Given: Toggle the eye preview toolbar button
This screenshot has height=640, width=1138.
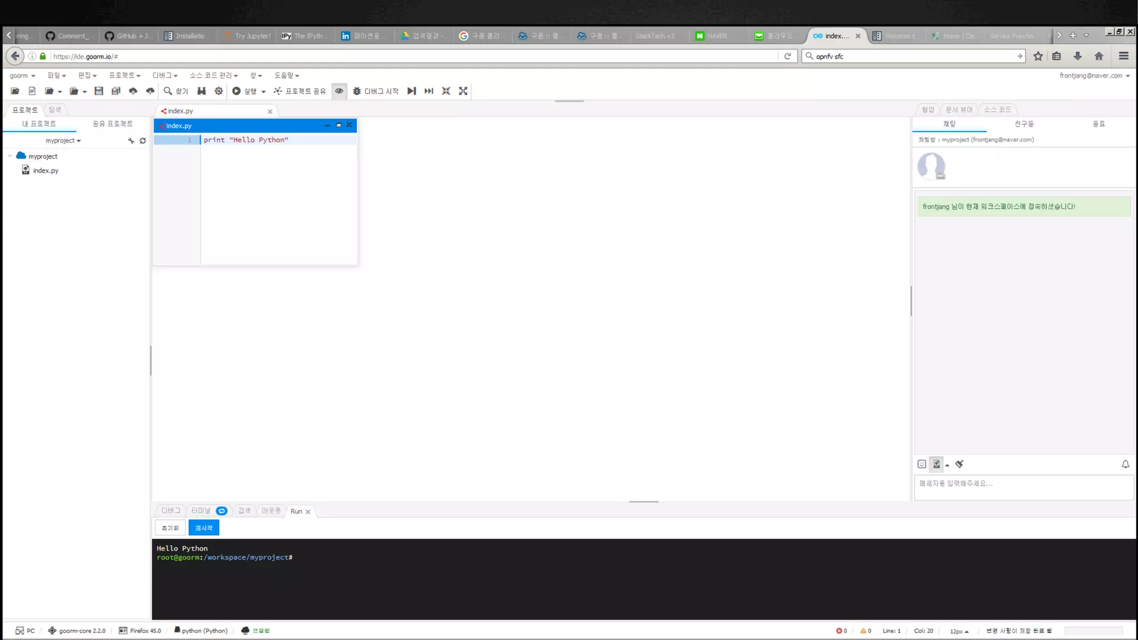Looking at the screenshot, I should [x=339, y=91].
